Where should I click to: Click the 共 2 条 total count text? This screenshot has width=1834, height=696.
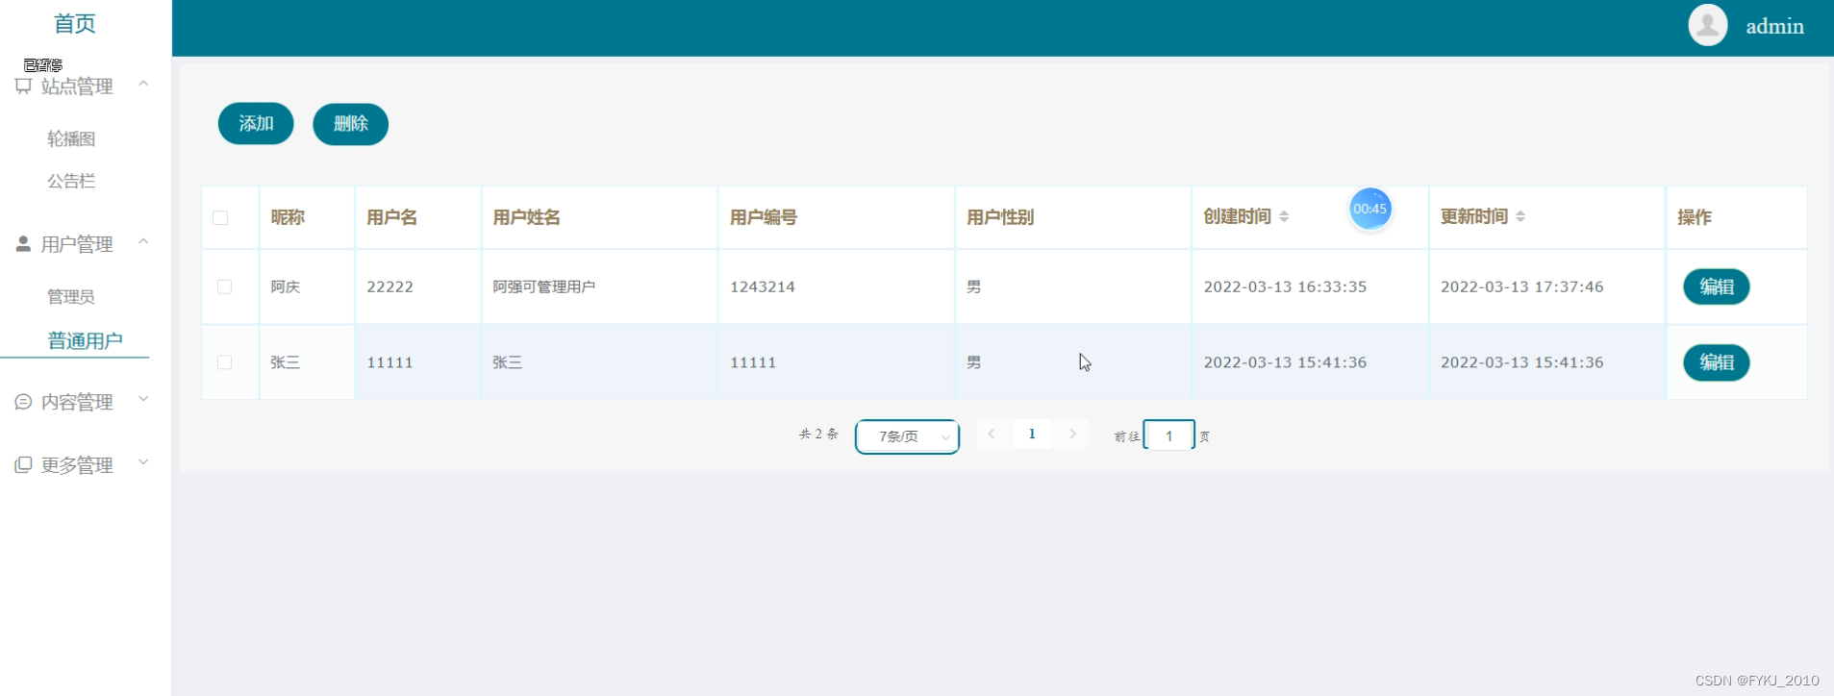click(x=818, y=435)
